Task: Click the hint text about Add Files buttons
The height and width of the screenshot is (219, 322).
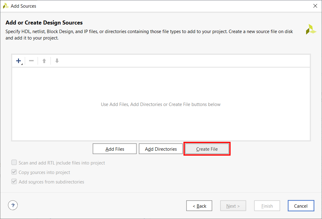Action: click(x=161, y=104)
